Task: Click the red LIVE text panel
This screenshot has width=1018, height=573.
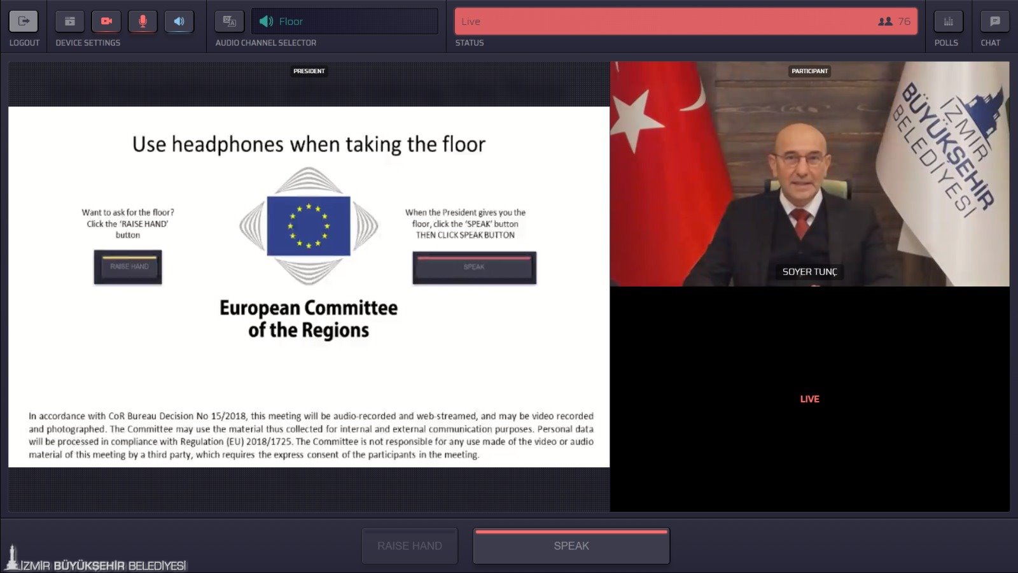Action: (x=809, y=399)
